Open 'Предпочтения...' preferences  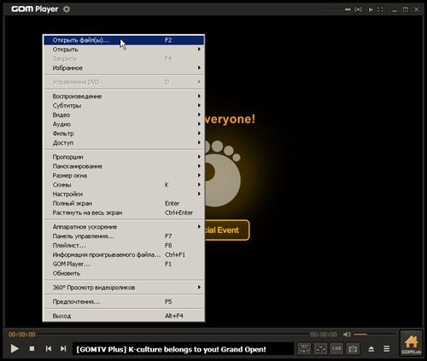[x=124, y=301]
